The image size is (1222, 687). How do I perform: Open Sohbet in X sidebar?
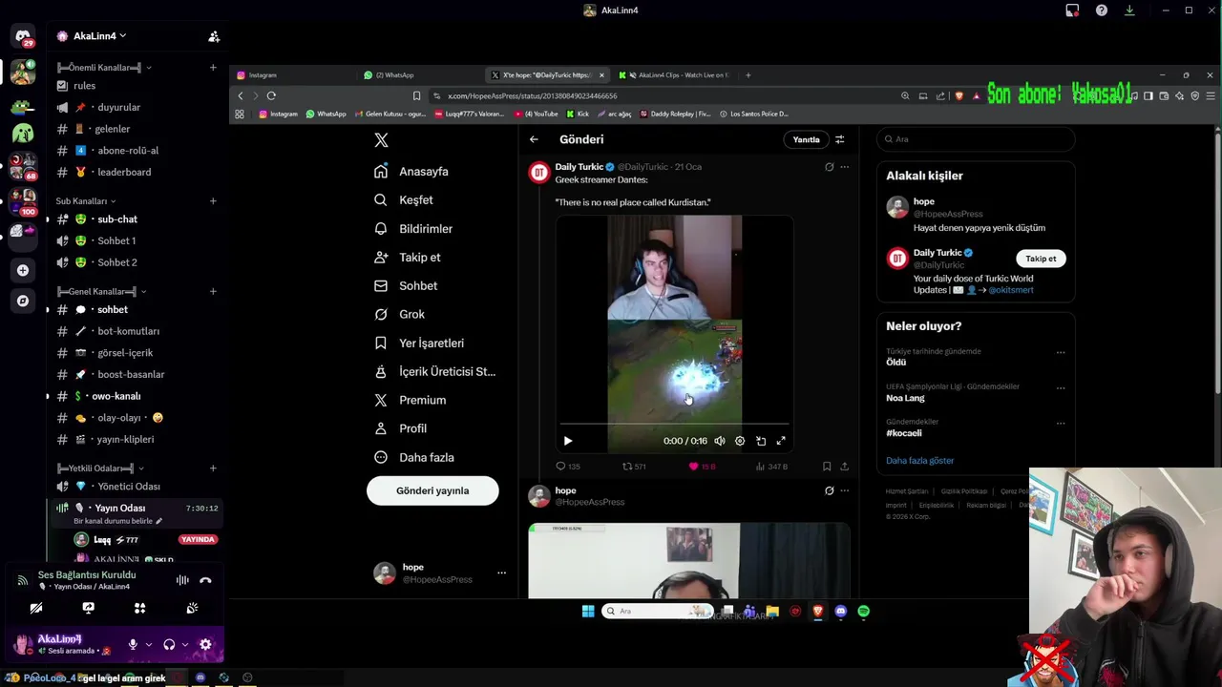407,286
